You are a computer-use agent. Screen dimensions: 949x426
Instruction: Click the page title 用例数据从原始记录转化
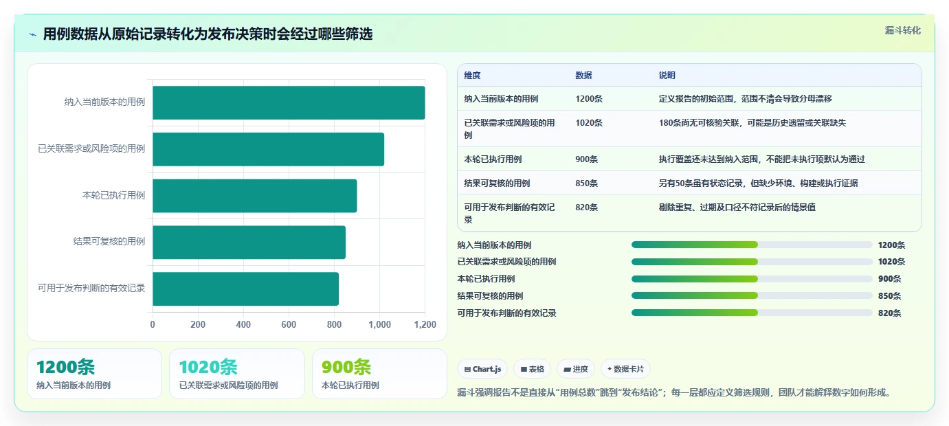(x=208, y=34)
